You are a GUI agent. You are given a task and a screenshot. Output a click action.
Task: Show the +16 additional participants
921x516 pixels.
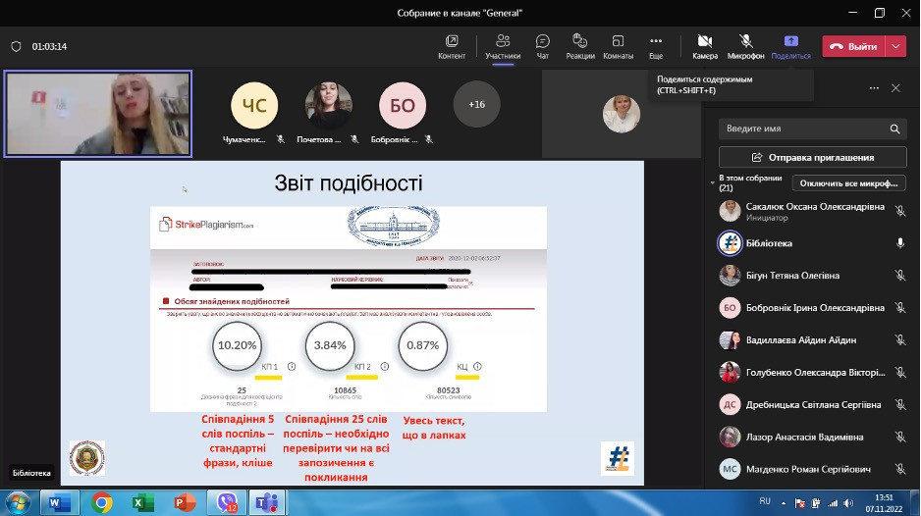point(476,104)
